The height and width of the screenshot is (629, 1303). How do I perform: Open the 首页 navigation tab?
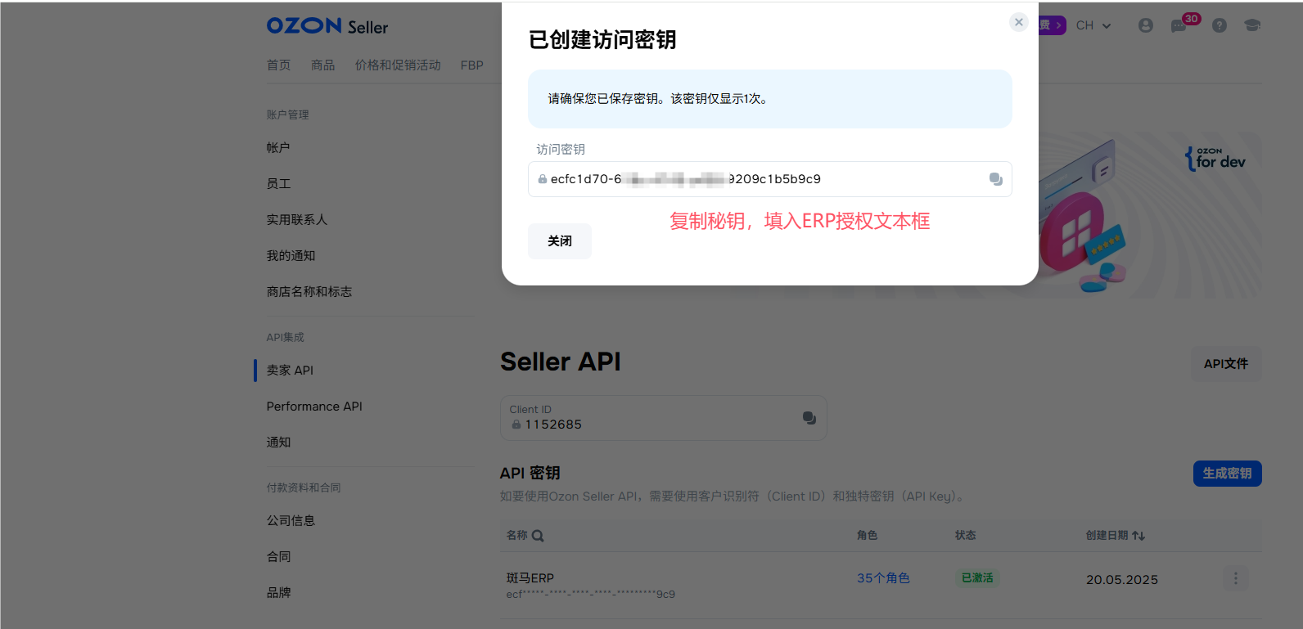(278, 65)
